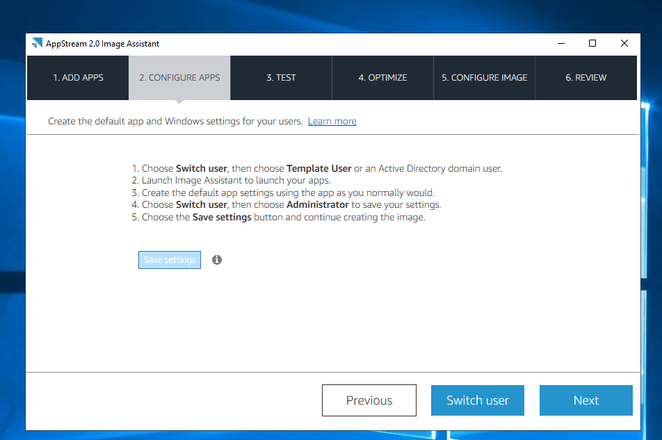Viewport: 662px width, 440px height.
Task: Click 'Create the default app and Windows settings' text
Action: 175,122
